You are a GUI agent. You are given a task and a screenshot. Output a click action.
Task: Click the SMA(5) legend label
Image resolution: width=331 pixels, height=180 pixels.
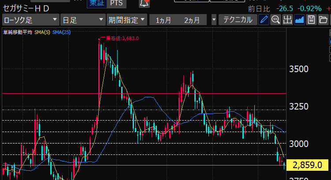point(42,33)
